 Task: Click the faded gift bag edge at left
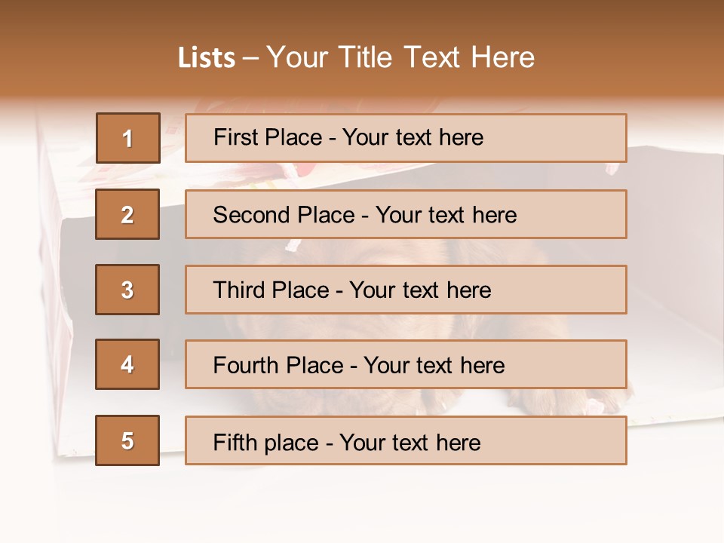tap(57, 302)
